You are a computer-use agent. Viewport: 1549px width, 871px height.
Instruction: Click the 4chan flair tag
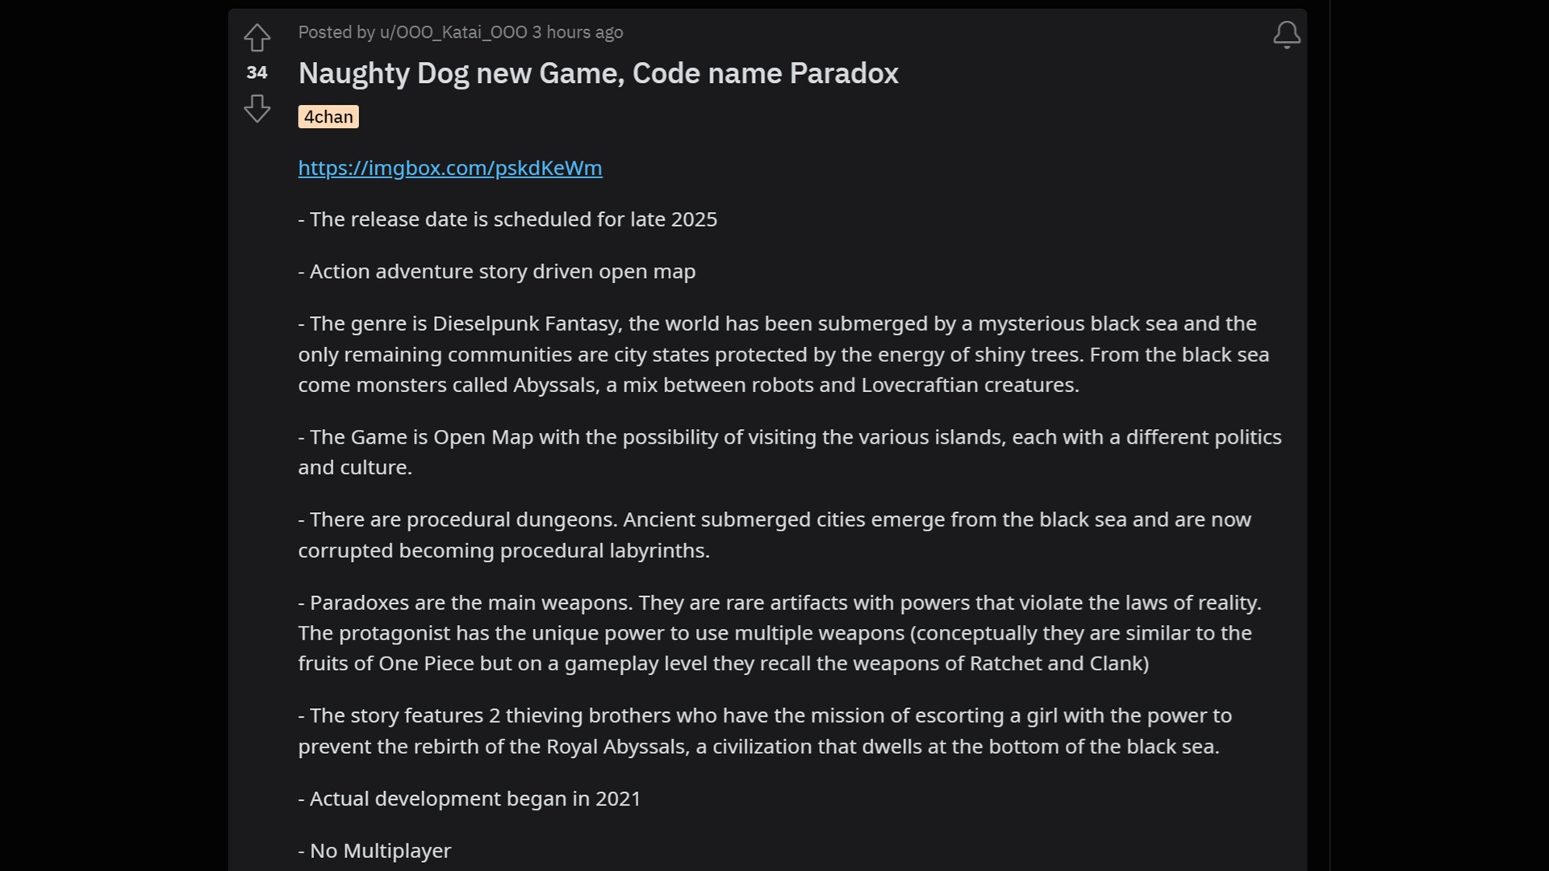pyautogui.click(x=328, y=116)
